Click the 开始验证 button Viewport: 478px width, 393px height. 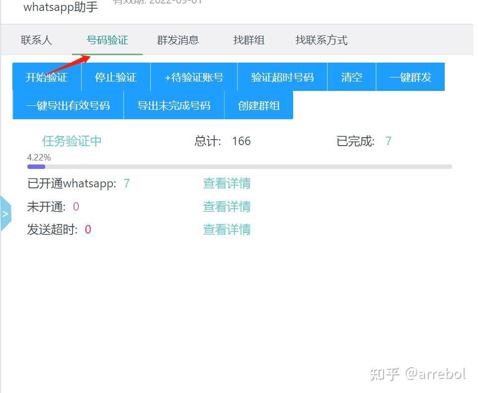47,77
